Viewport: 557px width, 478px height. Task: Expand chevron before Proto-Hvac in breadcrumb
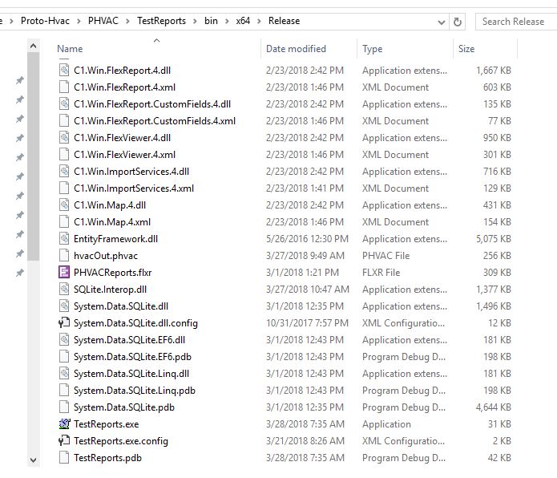(x=11, y=22)
